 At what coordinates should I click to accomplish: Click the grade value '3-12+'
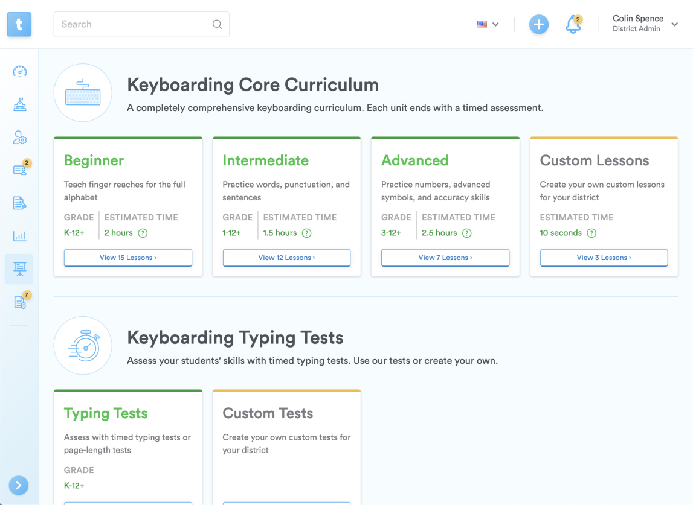pyautogui.click(x=391, y=233)
